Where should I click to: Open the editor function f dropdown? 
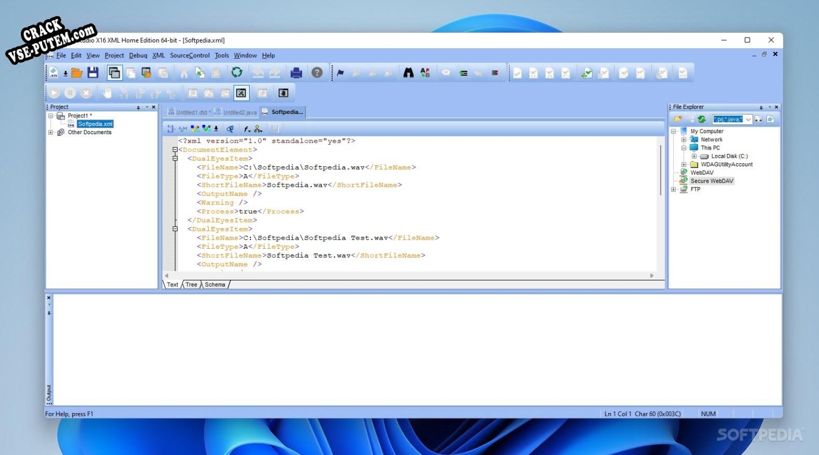pos(247,129)
